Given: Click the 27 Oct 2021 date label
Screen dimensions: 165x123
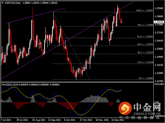Looking at the screenshot, I should point(86,120).
